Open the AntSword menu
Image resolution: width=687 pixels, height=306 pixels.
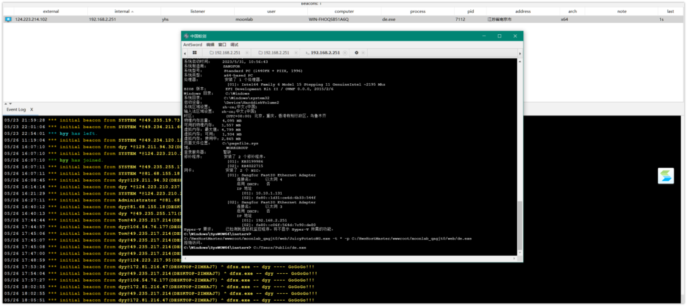pyautogui.click(x=193, y=45)
